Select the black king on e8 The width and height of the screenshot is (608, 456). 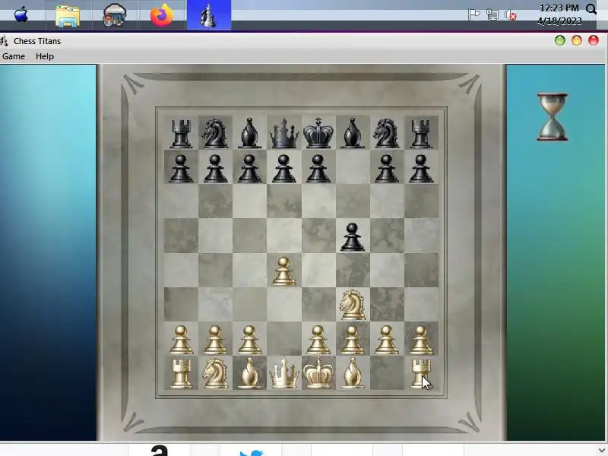click(x=318, y=133)
